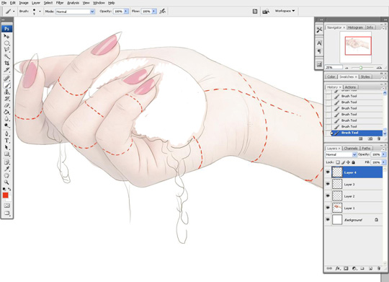Viewport: 389px width, 282px height.
Task: Hide Layer 3 visibility eye
Action: [328, 184]
